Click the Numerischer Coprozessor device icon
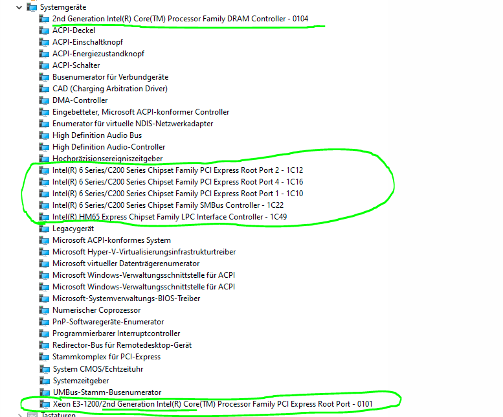The height and width of the screenshot is (417, 503). pos(44,310)
